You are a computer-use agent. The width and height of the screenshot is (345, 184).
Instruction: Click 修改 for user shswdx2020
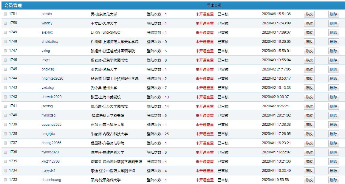(x=309, y=97)
